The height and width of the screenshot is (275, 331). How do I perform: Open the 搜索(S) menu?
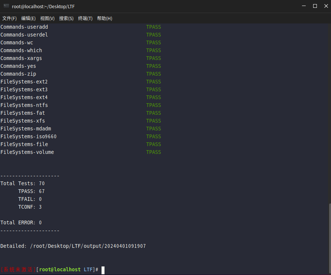tap(66, 18)
